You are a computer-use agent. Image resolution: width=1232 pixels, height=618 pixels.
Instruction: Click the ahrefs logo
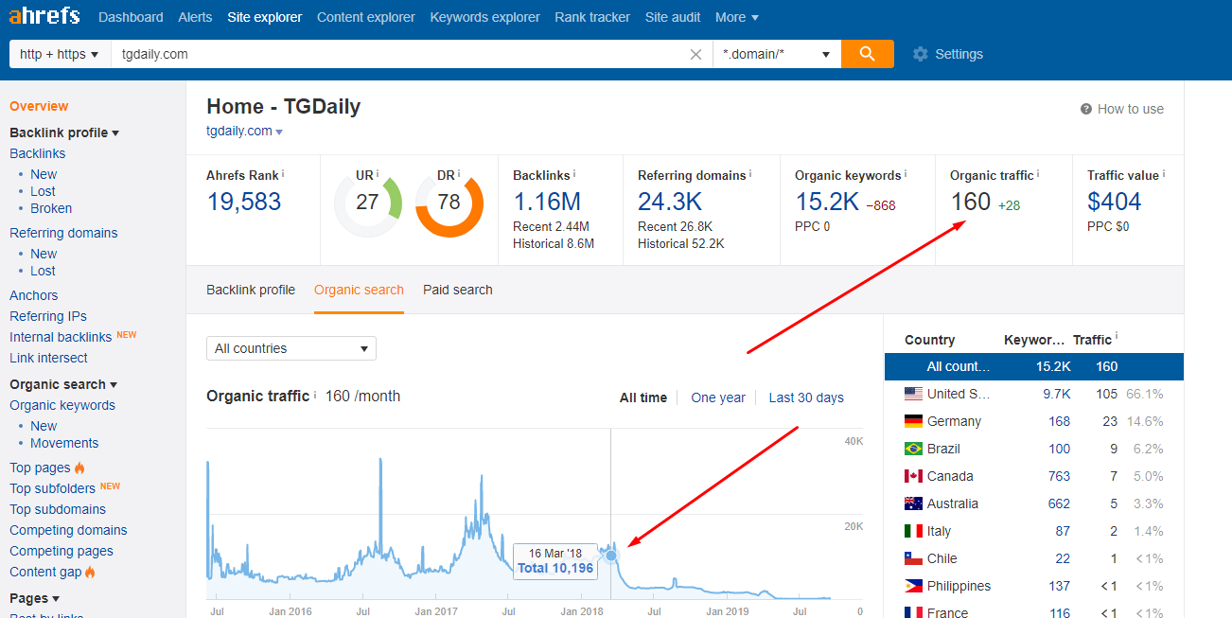point(44,16)
